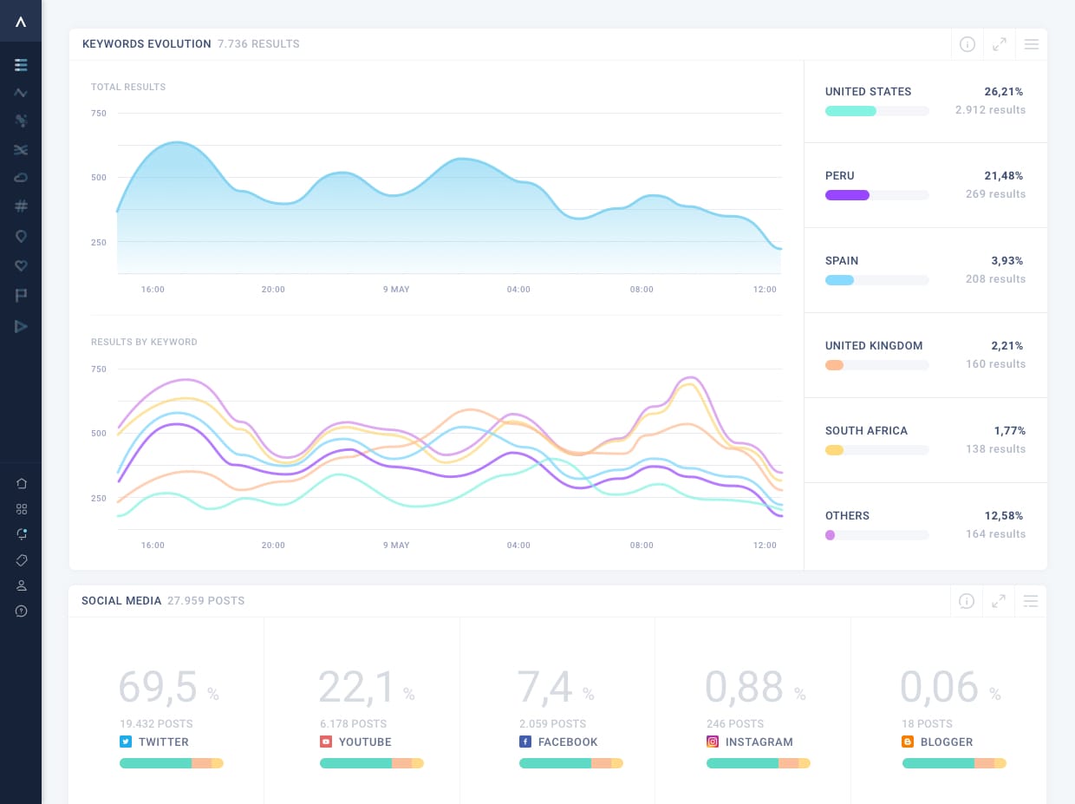Viewport: 1075px width, 804px height.
Task: Click the hashtag icon in the sidebar
Action: 21,206
